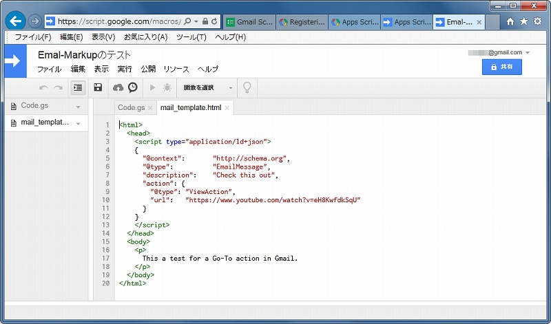Open the ファイル menu of the script editor
Viewport: 551px width, 324px height.
[x=49, y=69]
